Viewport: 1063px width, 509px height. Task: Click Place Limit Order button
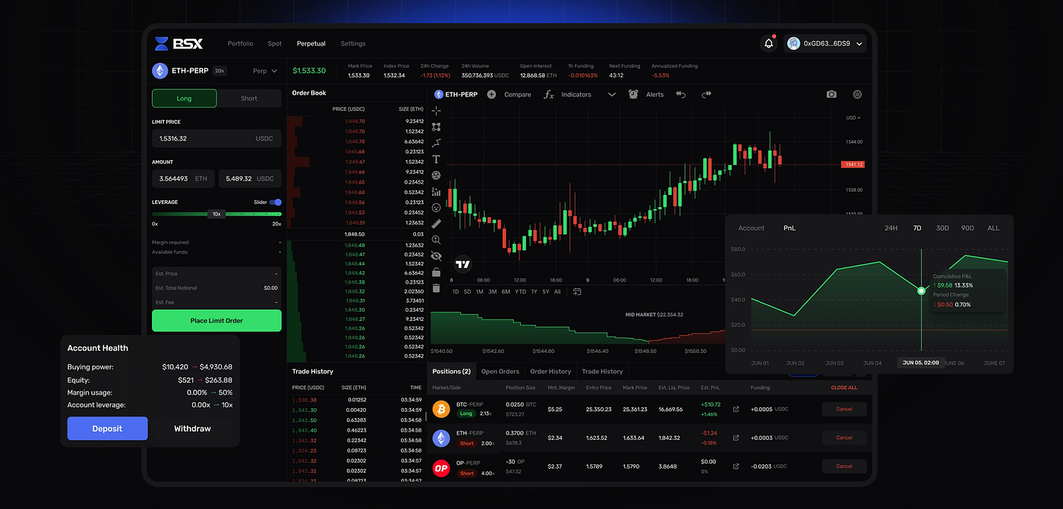[x=216, y=320]
